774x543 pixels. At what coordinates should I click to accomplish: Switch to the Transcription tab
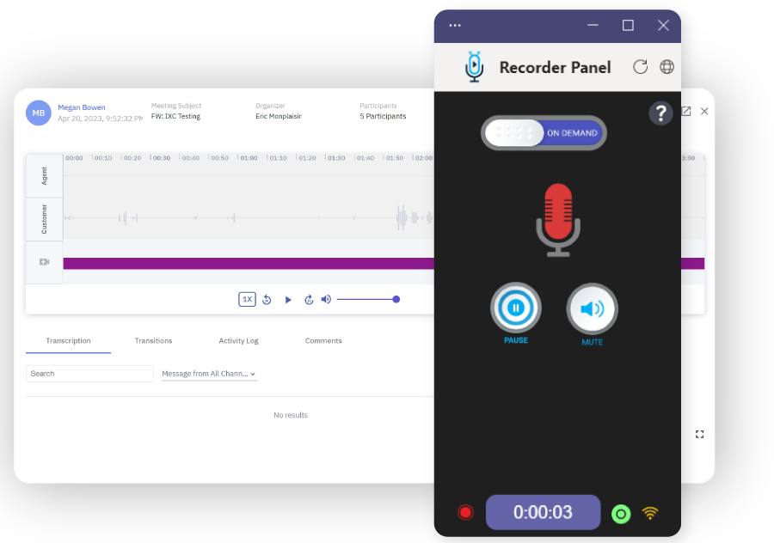click(68, 341)
